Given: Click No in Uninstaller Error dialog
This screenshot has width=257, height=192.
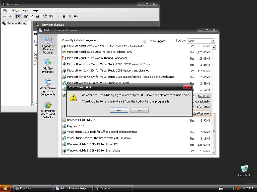Looking at the screenshot, I should tap(139, 110).
